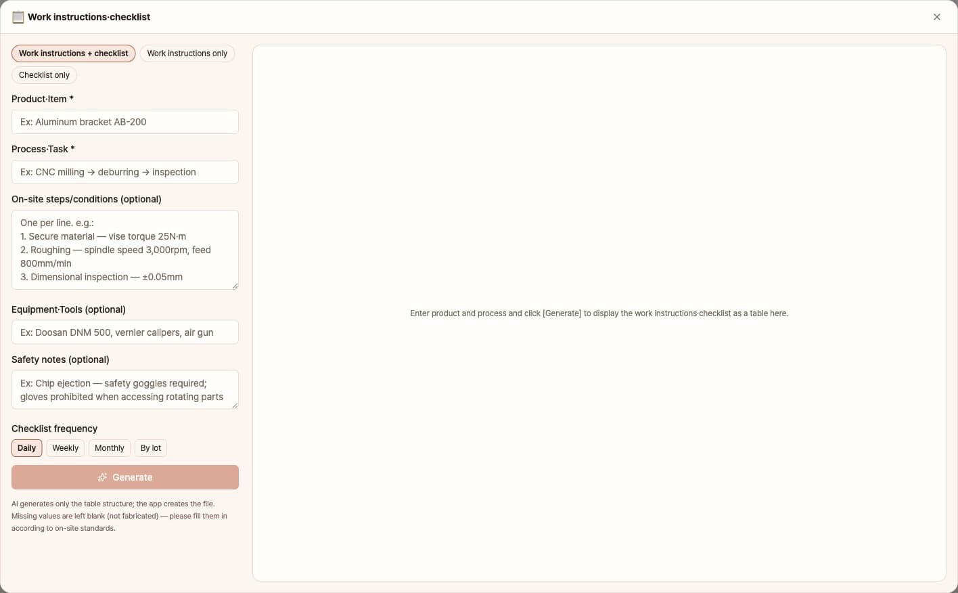The image size is (958, 593).
Task: Click into the Safety notes textarea
Action: [x=125, y=390]
